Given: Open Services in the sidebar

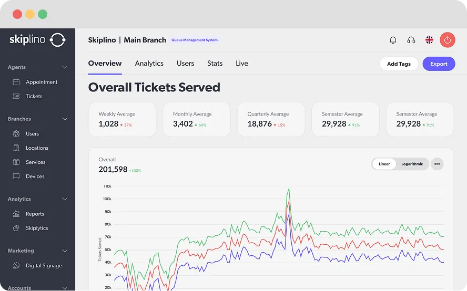Looking at the screenshot, I should click(35, 162).
